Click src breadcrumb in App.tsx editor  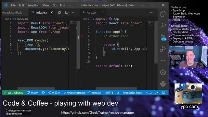coord(85,19)
